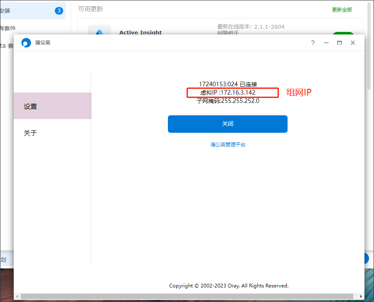Click the 虚拟IP :172.16.3.142 text
This screenshot has width=374, height=302.
(x=228, y=93)
